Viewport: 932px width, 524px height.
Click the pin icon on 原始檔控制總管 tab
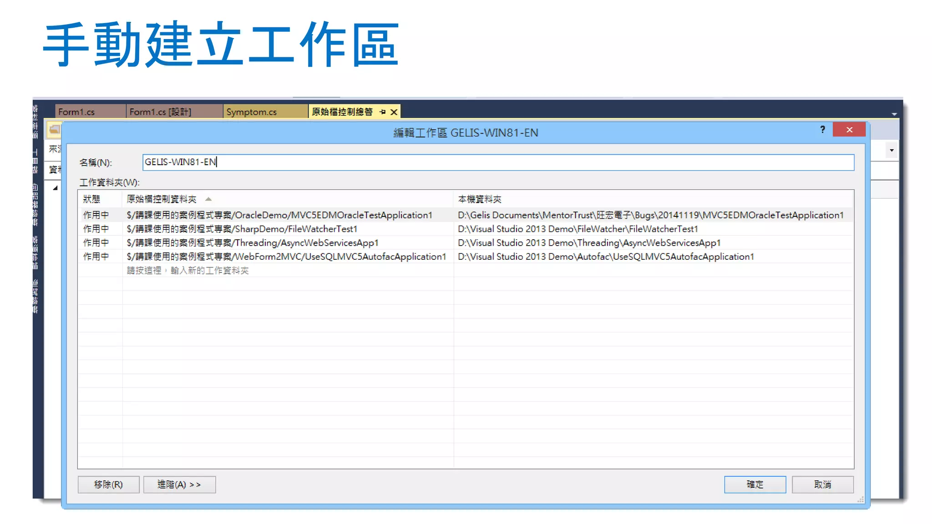(382, 112)
